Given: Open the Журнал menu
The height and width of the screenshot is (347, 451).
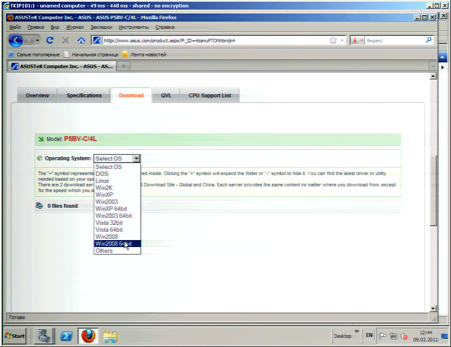Looking at the screenshot, I should (75, 27).
